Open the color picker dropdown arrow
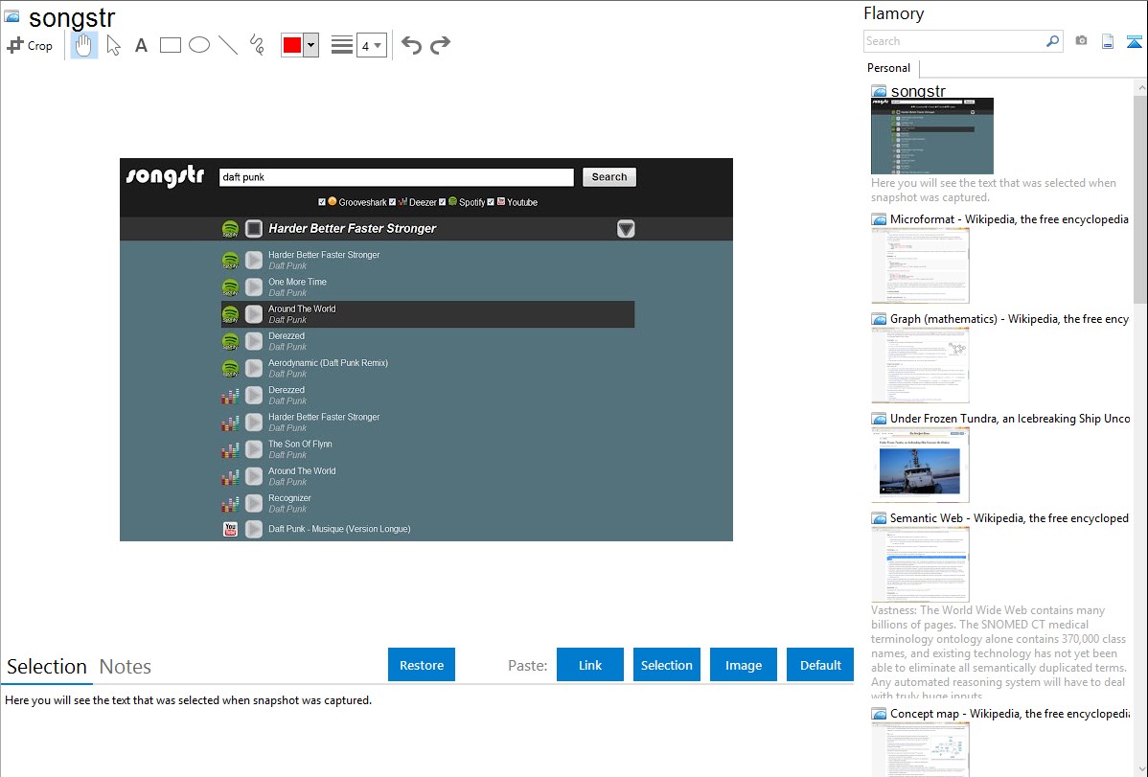 click(310, 45)
